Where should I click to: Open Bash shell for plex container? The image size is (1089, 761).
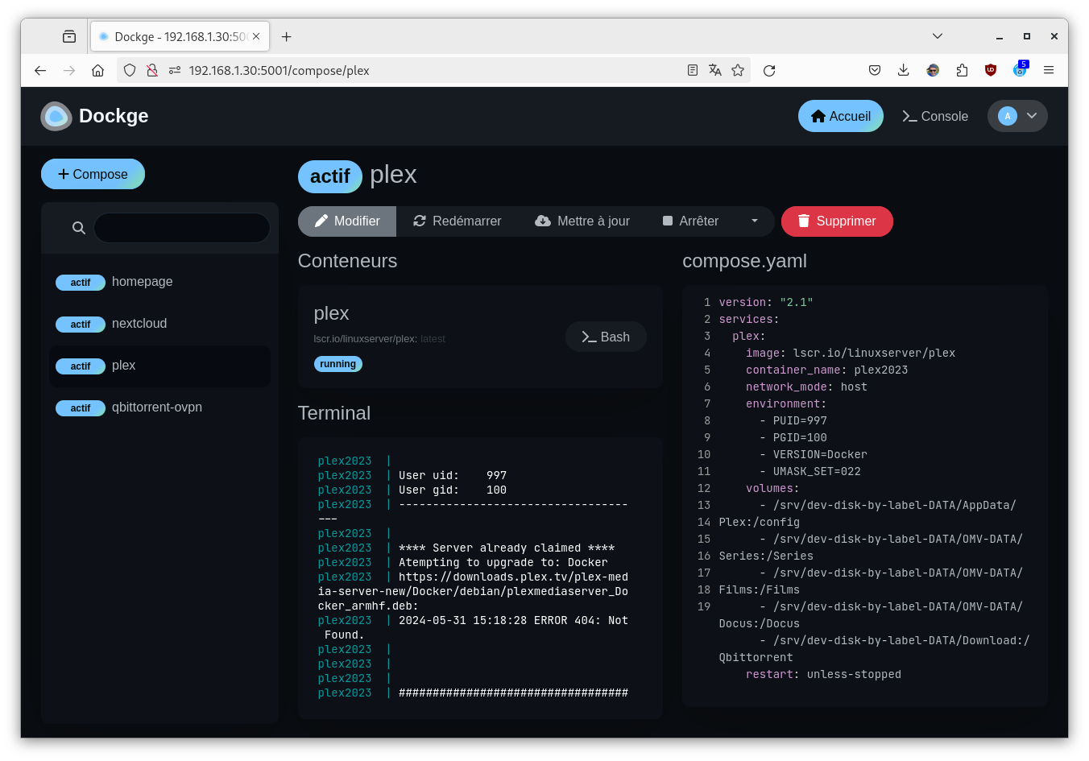click(x=606, y=337)
